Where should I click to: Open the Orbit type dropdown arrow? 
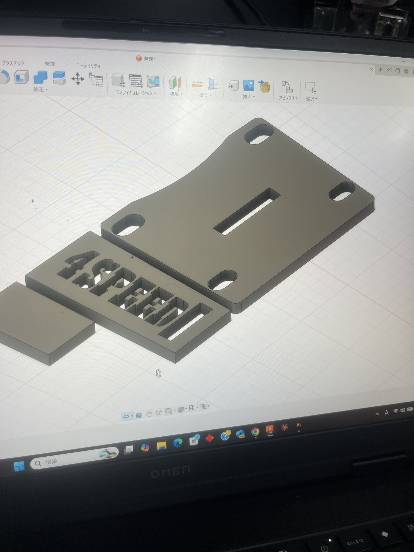coord(132,416)
